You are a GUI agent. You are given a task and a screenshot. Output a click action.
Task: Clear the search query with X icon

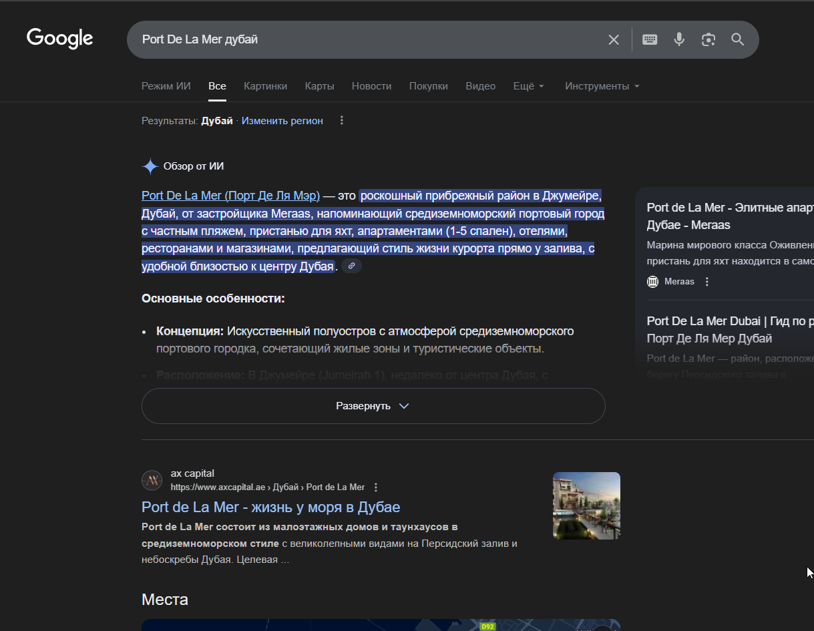[614, 39]
